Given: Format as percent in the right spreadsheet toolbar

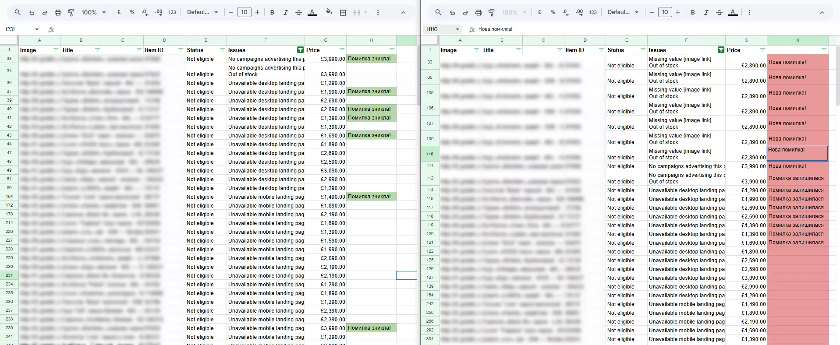Looking at the screenshot, I should click(553, 13).
